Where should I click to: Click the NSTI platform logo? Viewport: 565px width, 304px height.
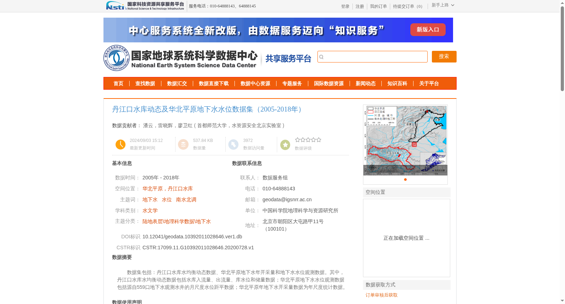[x=145, y=6]
